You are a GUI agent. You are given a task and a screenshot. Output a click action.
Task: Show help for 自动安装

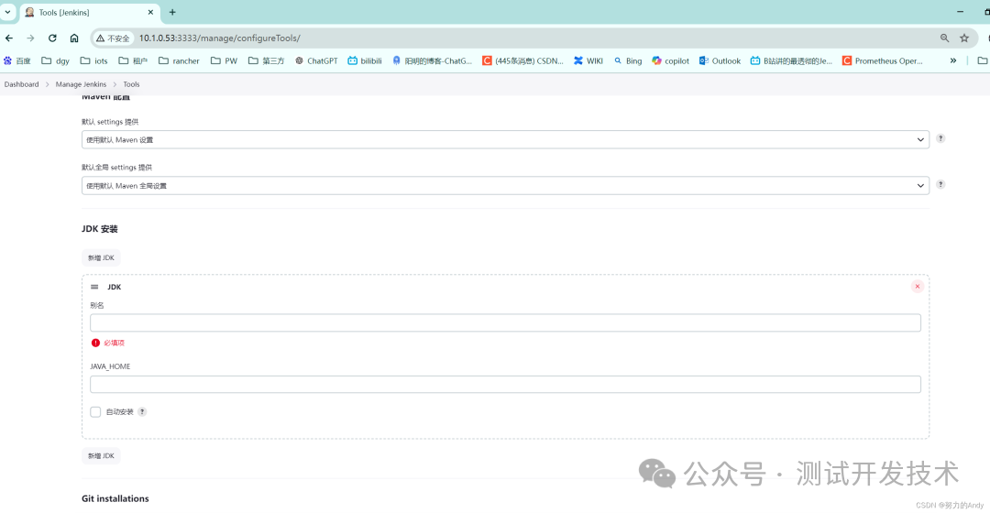[142, 411]
